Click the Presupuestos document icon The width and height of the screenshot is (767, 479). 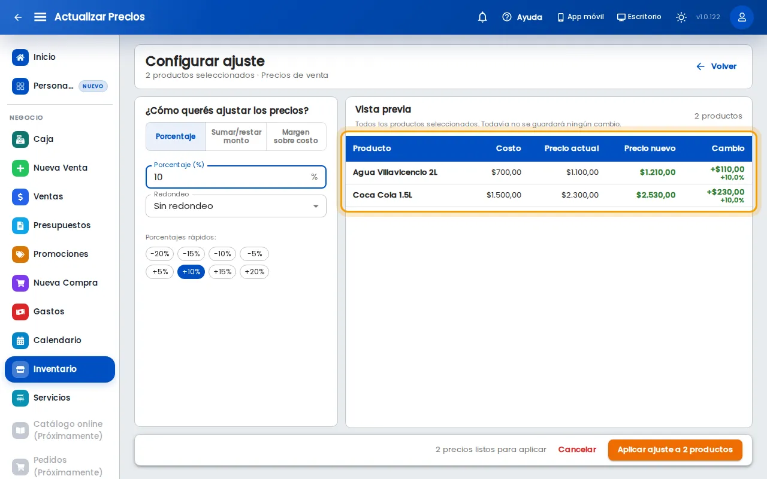[20, 225]
